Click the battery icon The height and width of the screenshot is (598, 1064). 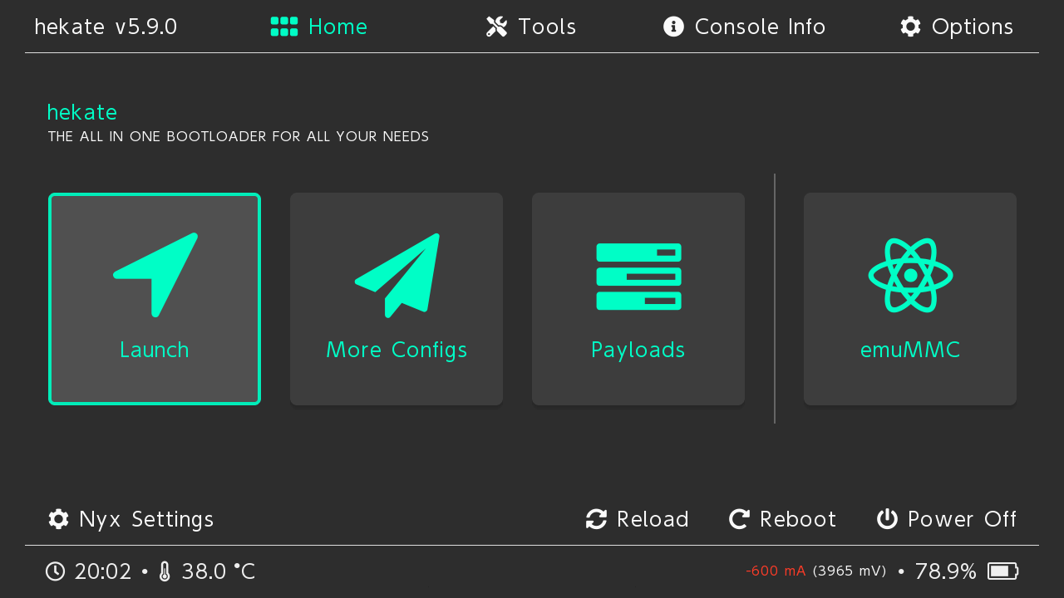pyautogui.click(x=1002, y=571)
